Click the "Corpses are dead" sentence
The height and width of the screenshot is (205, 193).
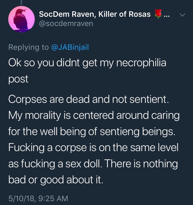[x=88, y=100]
